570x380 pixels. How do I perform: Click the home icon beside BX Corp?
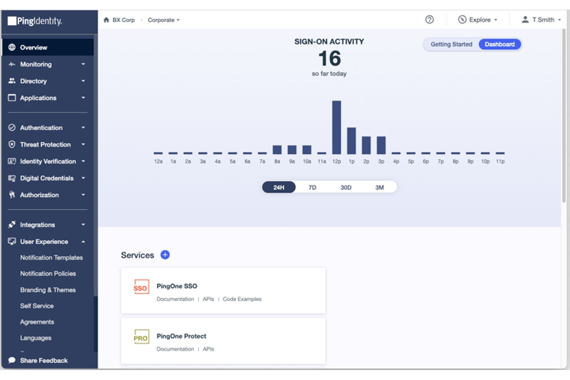coord(106,20)
